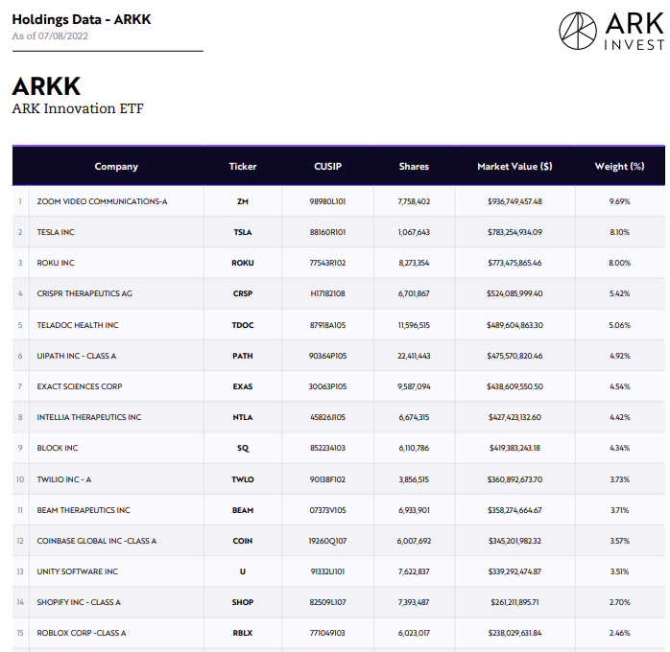Screen dimensions: 670x652
Task: Select the NTLA ticker
Action: pos(243,417)
